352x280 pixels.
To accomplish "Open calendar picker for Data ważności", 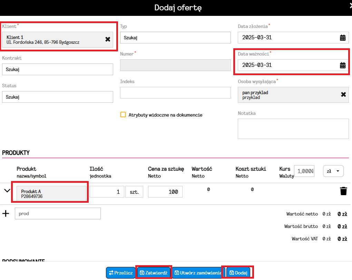I will [x=342, y=65].
